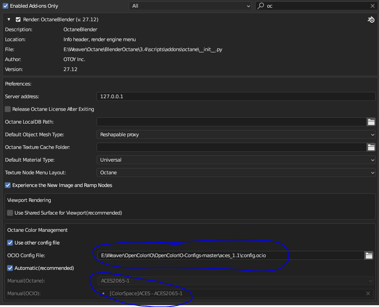The image size is (379, 307).
Task: Collapse the OctaneBlender add-on details
Action: [9, 19]
